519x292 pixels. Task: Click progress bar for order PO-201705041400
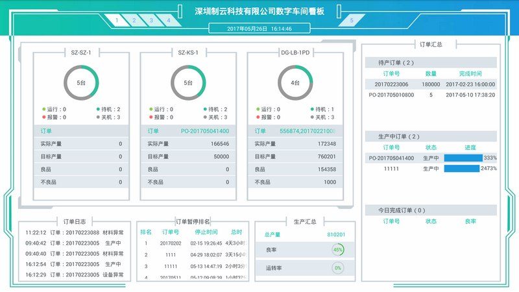(x=463, y=158)
